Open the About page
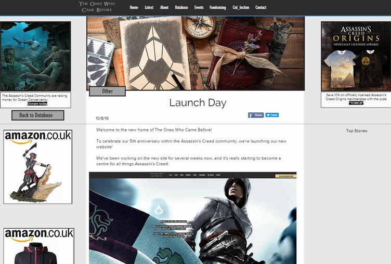This screenshot has width=391, height=264. tap(164, 7)
